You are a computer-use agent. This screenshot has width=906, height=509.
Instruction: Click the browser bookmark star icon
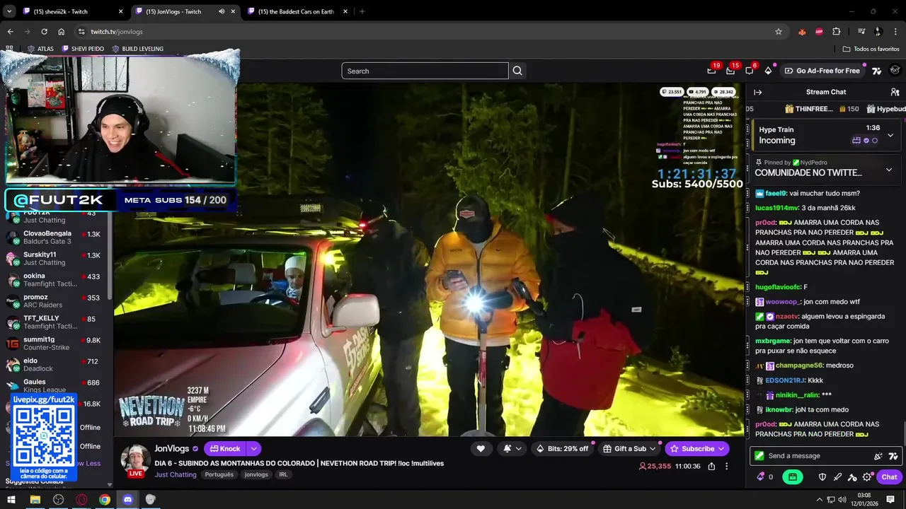click(779, 32)
